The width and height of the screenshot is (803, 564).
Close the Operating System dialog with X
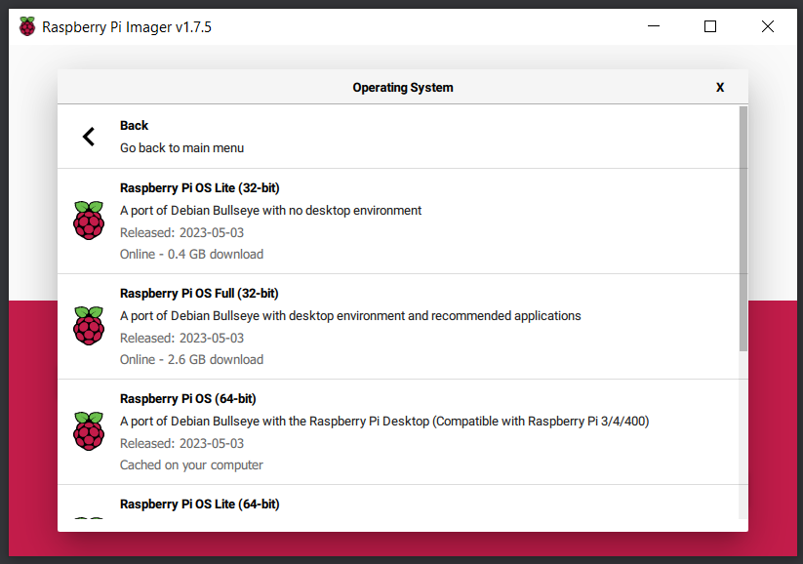pos(719,88)
